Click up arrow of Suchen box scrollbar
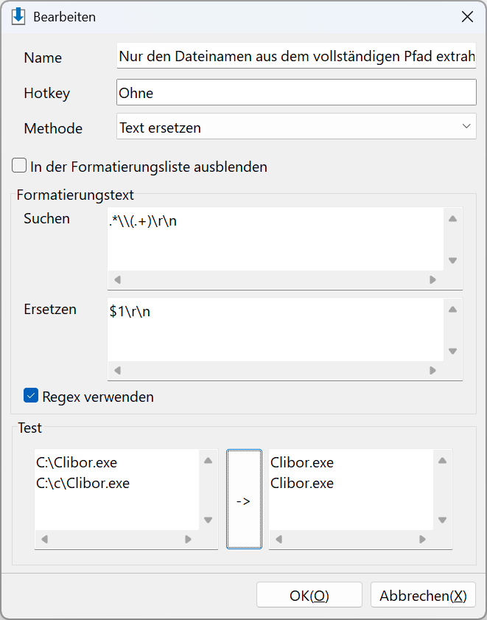This screenshot has width=487, height=620. (452, 219)
